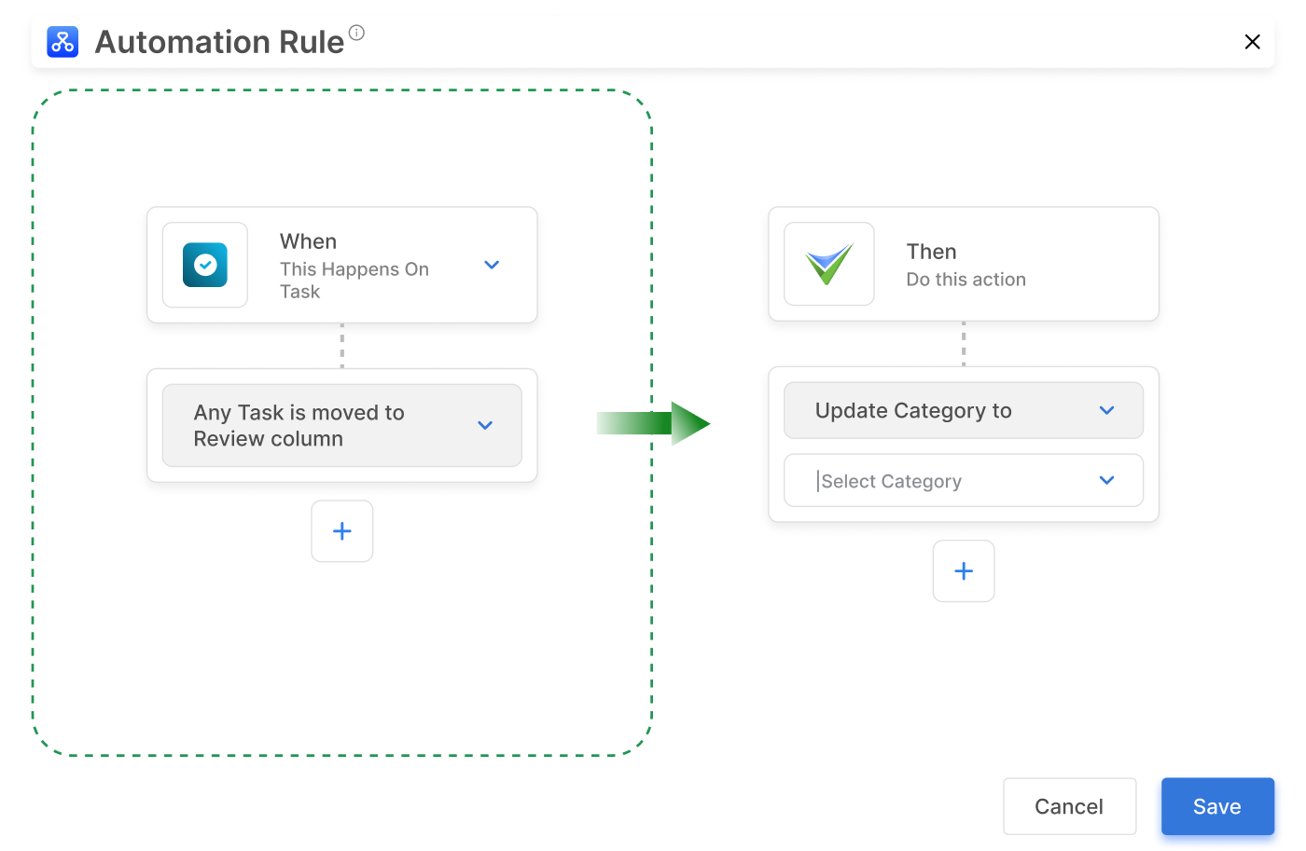This screenshot has width=1306, height=851.
Task: Click the plus icon below Select Category
Action: point(963,570)
